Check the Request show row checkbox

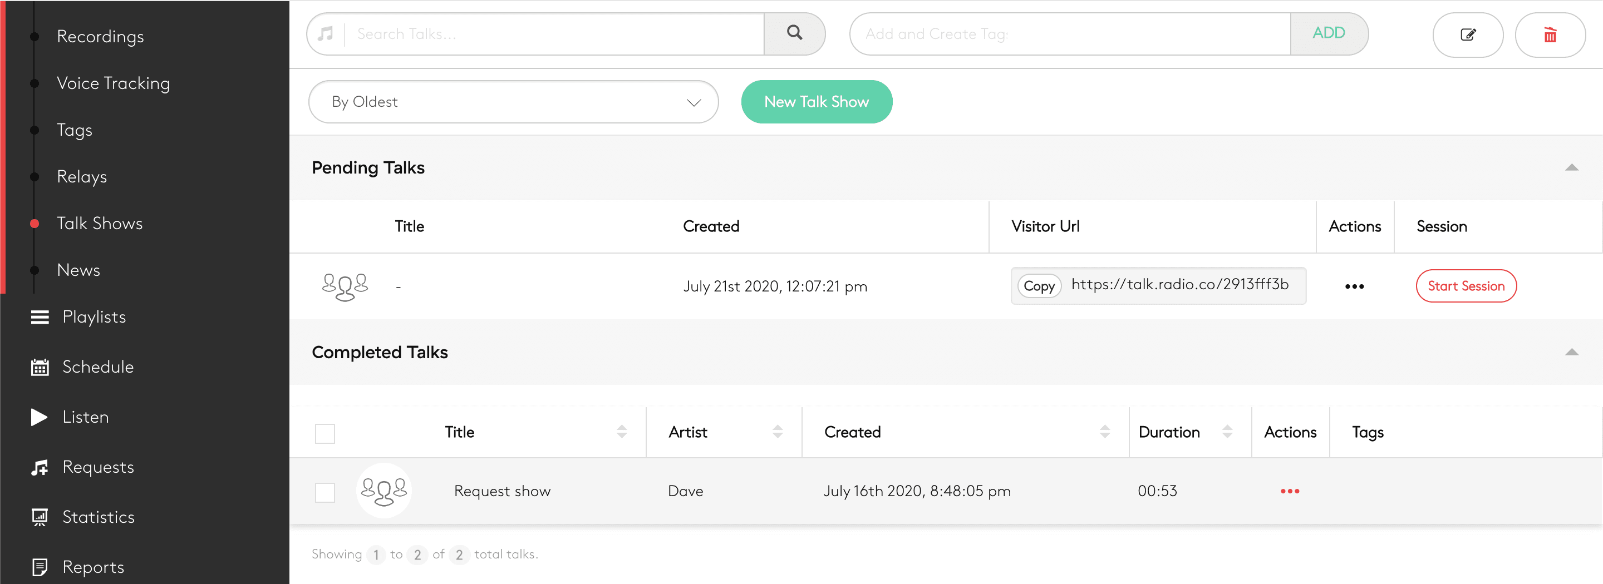tap(325, 493)
